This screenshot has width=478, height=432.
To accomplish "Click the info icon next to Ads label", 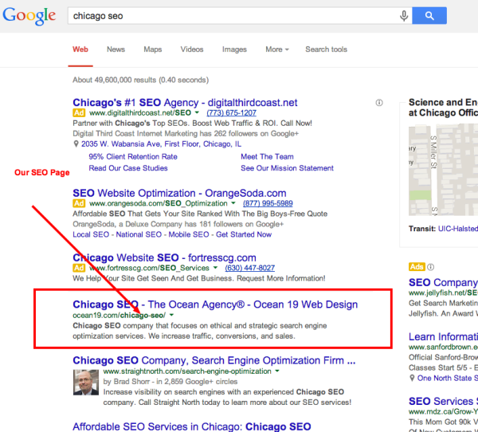I will (430, 267).
